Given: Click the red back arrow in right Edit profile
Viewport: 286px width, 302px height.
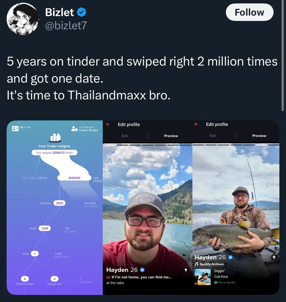Looking at the screenshot, I should click(196, 124).
